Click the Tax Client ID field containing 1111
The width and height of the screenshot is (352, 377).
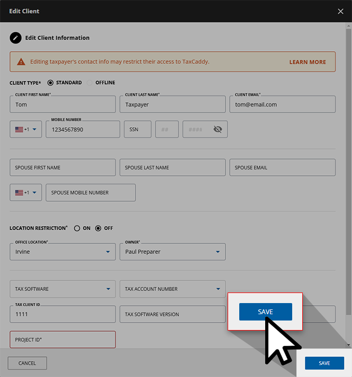coord(62,314)
